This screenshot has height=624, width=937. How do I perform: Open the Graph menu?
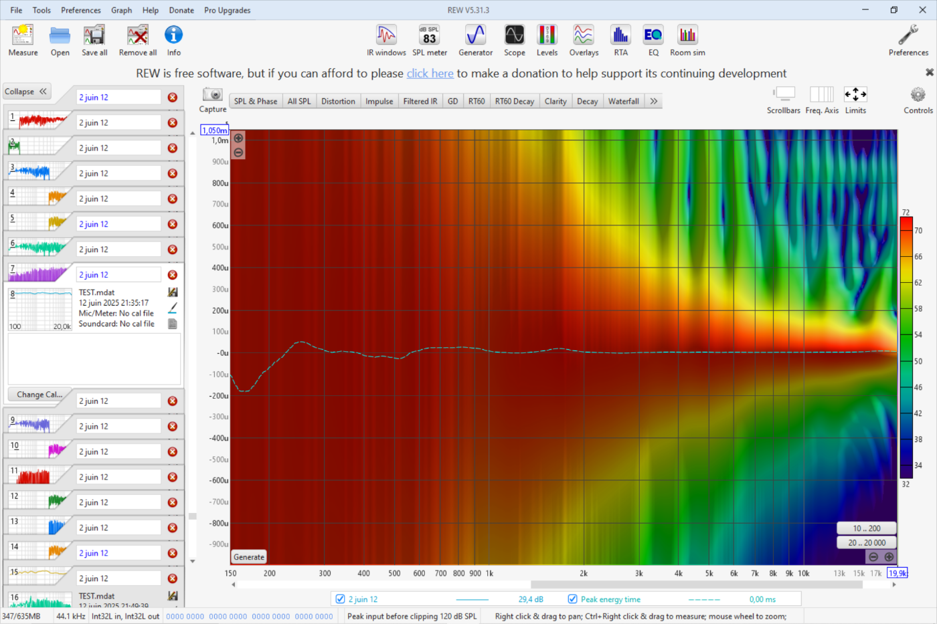(121, 10)
